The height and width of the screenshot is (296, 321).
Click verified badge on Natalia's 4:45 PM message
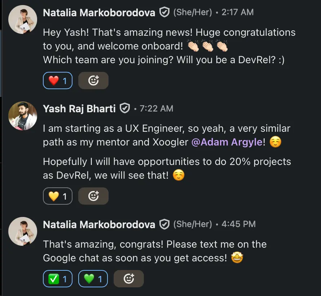(164, 225)
